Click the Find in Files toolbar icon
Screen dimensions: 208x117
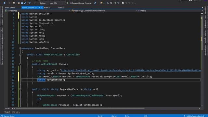point(101,3)
